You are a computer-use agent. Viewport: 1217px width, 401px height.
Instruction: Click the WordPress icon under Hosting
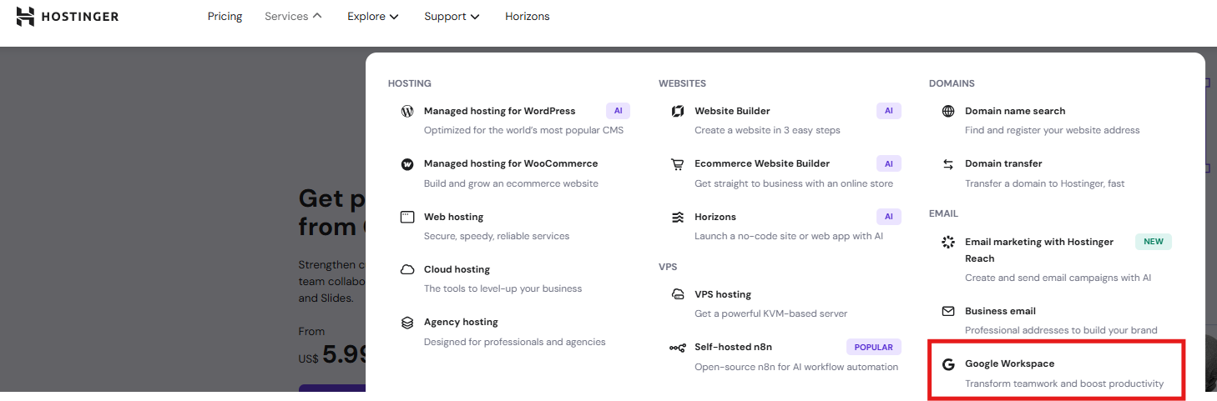tap(407, 111)
